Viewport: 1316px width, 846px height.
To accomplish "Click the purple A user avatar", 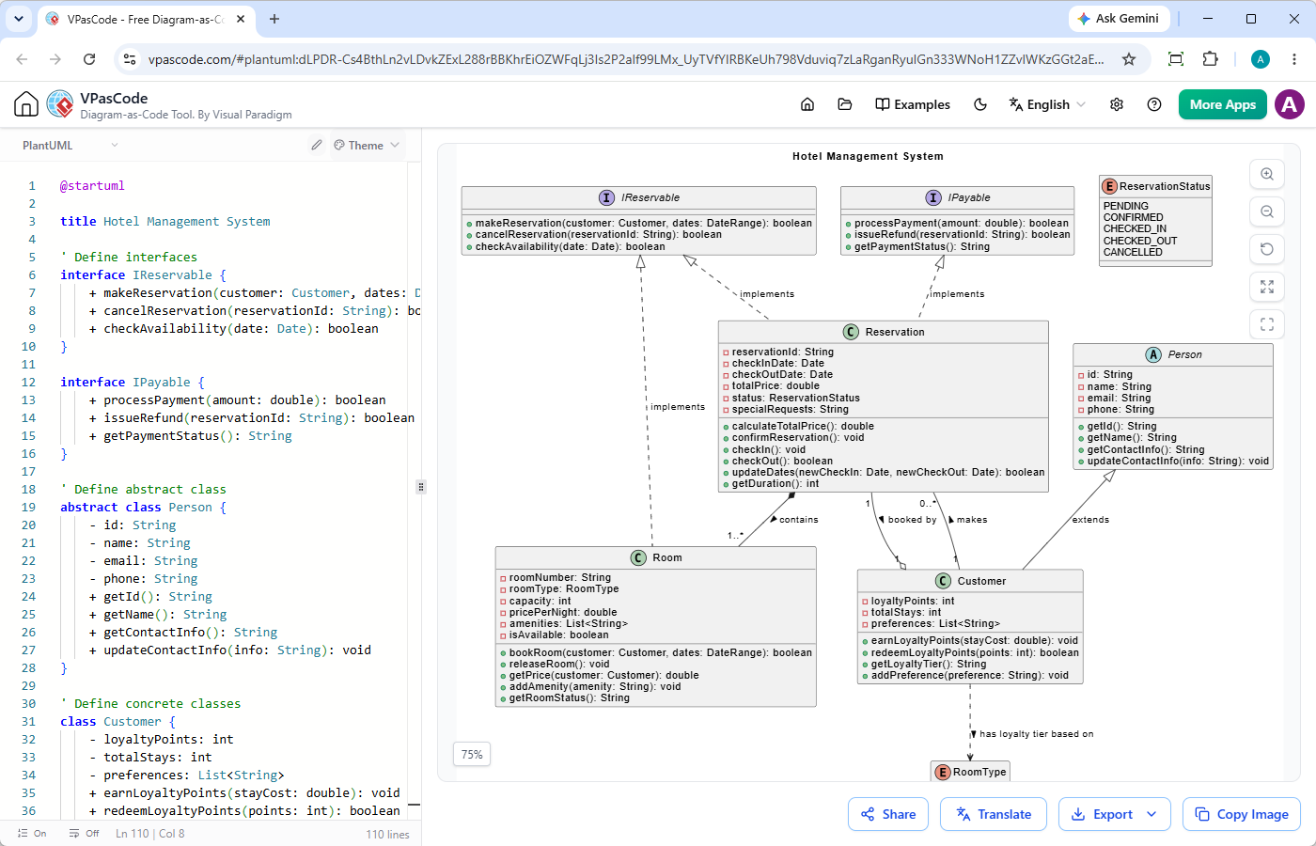I will point(1290,104).
